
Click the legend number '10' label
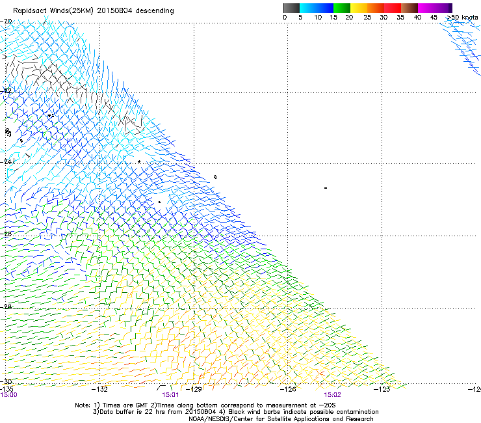click(x=318, y=18)
